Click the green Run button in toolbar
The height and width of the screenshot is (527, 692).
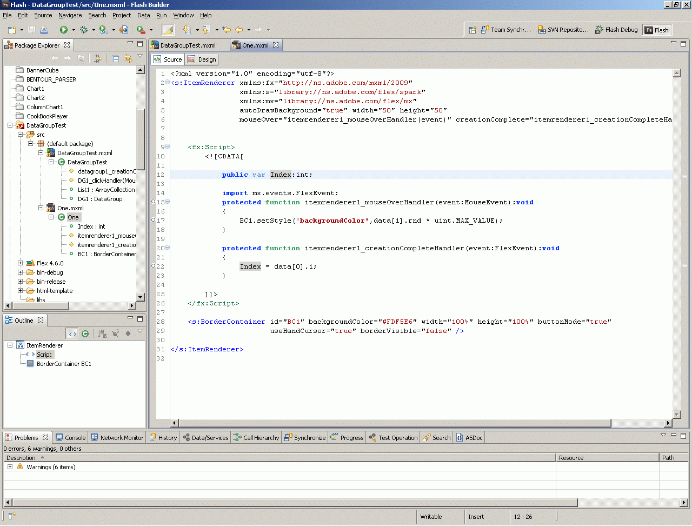[63, 30]
